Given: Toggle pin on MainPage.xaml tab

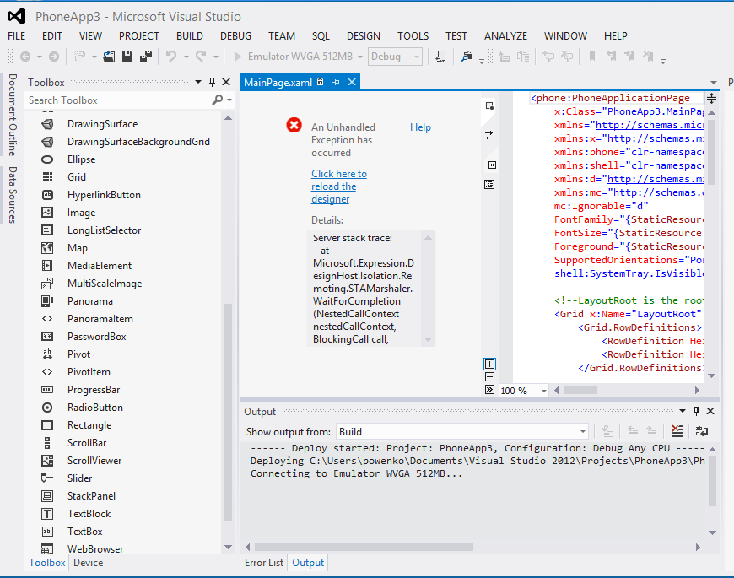Looking at the screenshot, I should point(336,83).
